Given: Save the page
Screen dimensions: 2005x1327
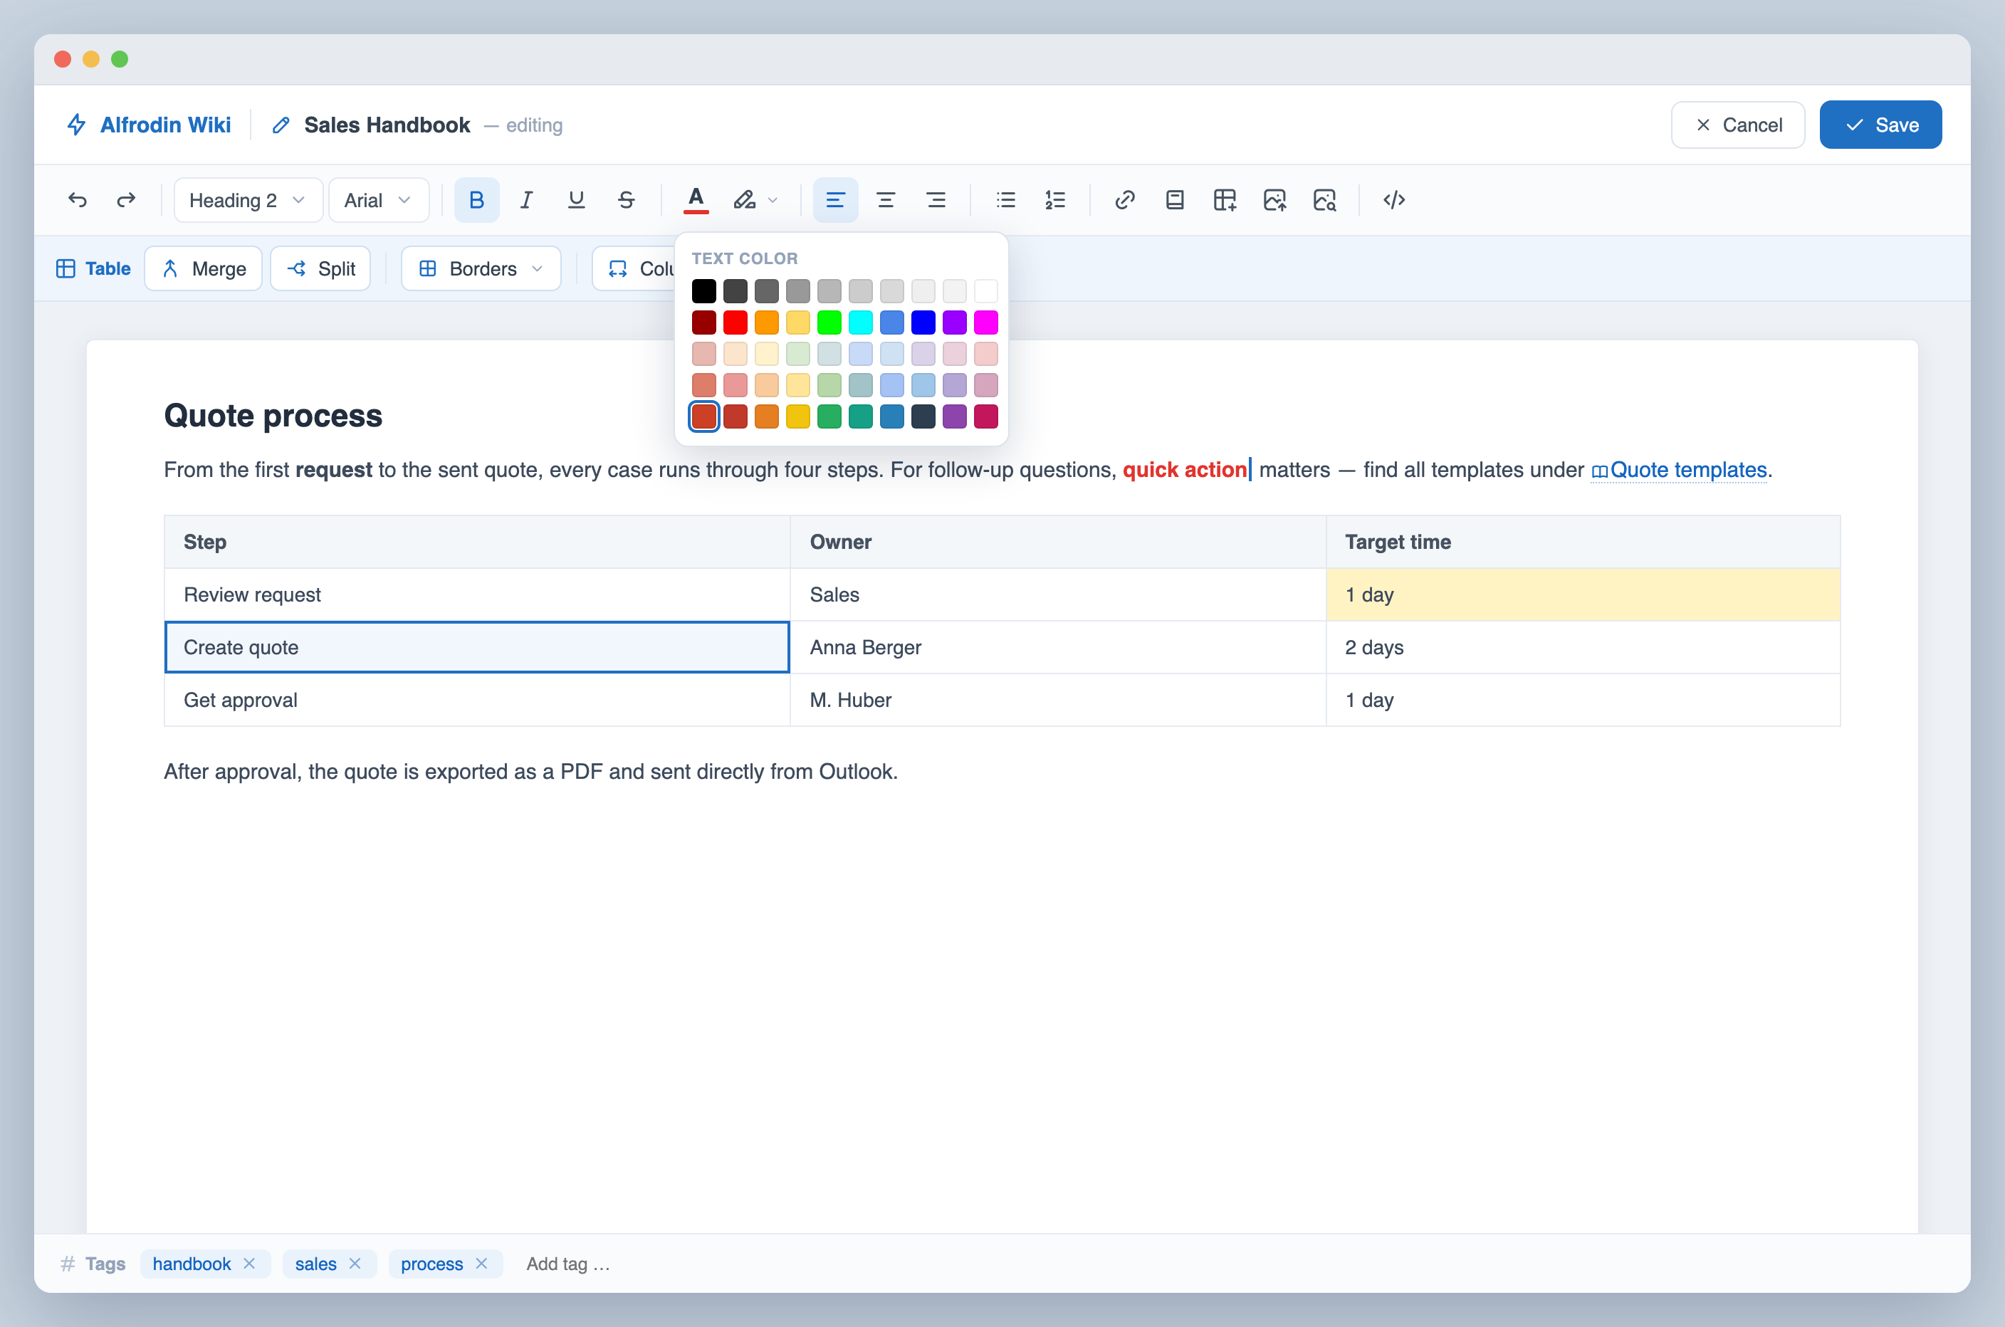Looking at the screenshot, I should coord(1880,125).
